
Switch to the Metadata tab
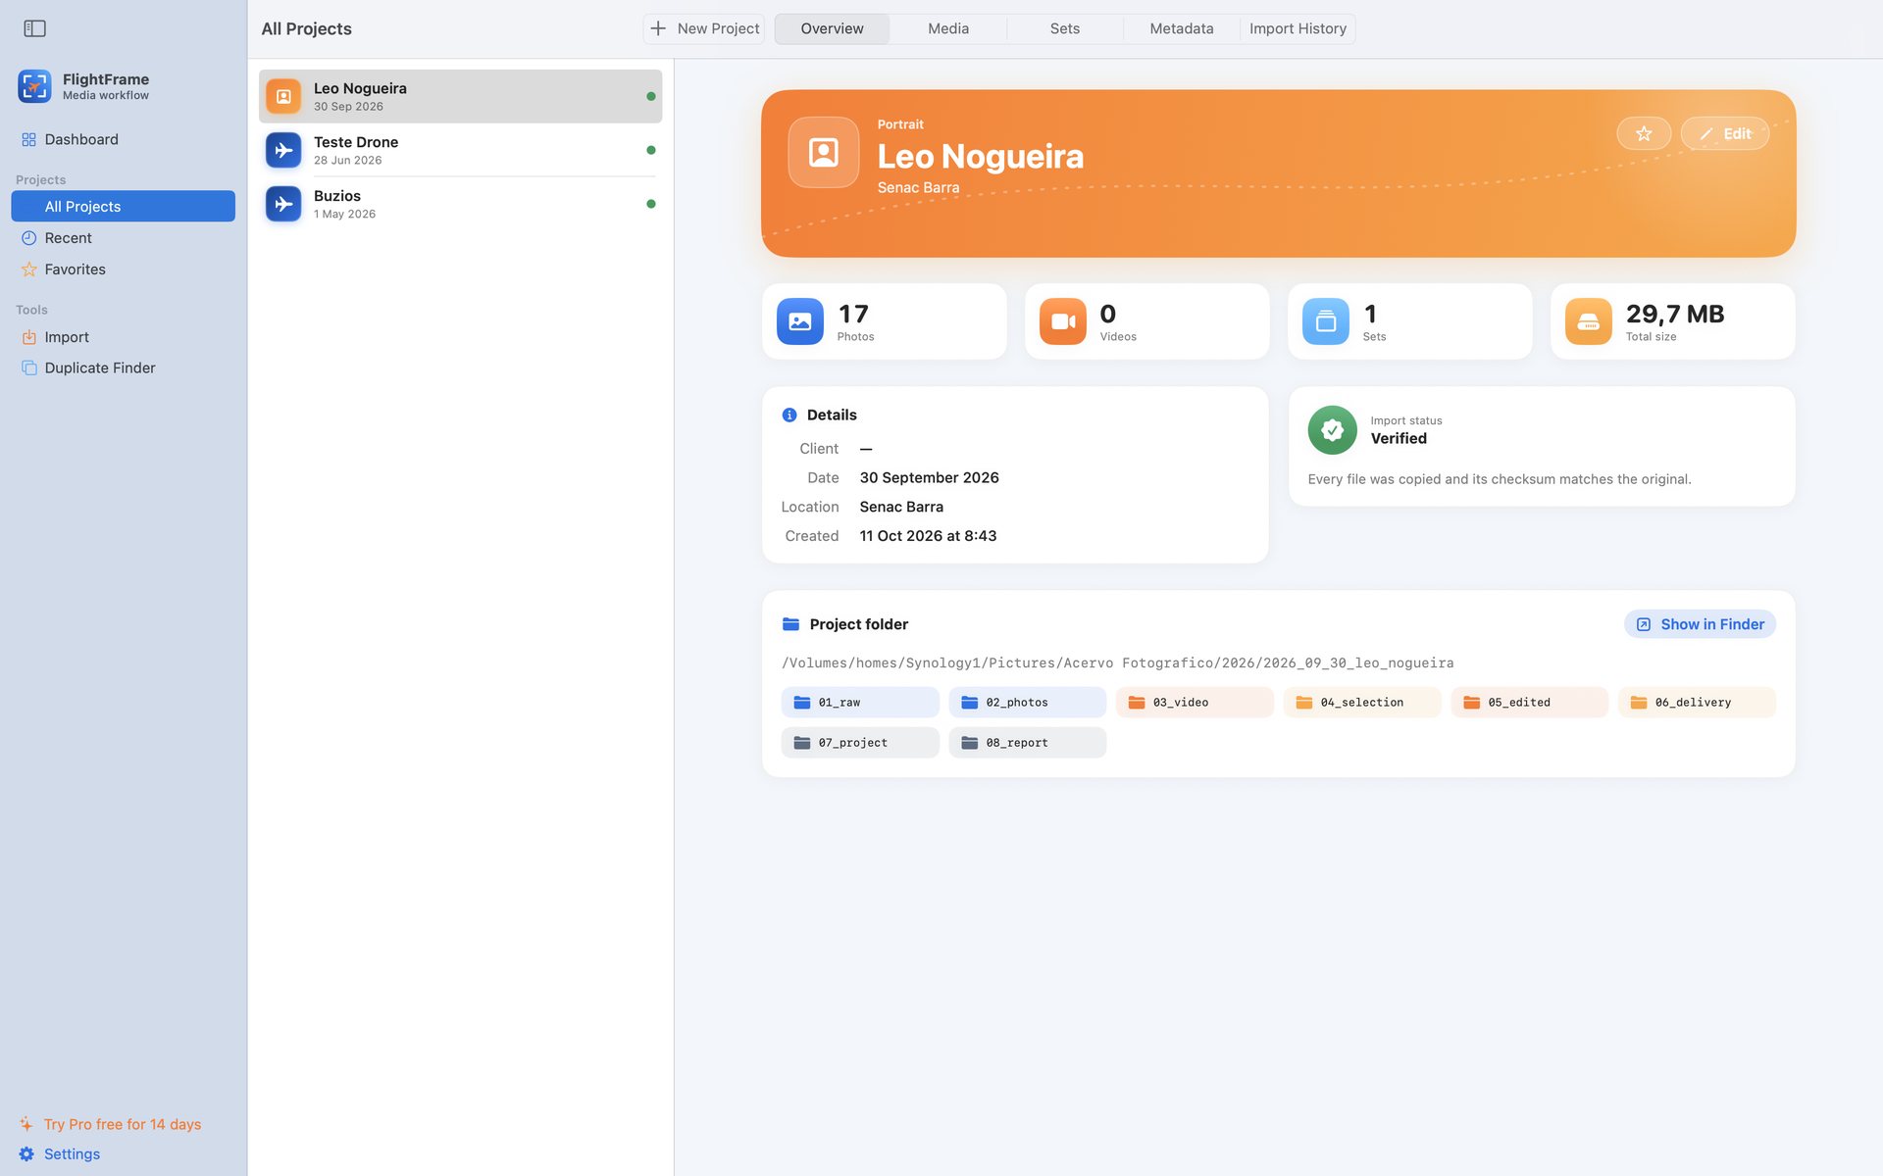(1182, 28)
